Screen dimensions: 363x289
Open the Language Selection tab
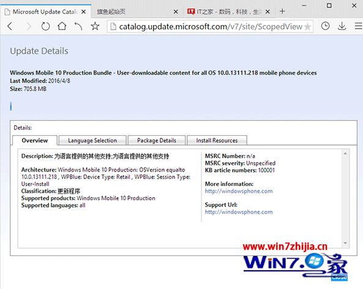point(92,140)
